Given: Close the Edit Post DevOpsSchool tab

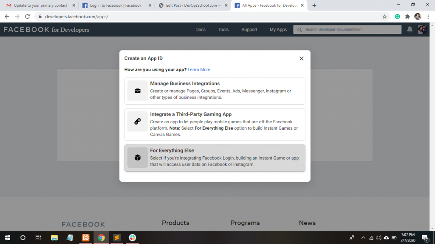Looking at the screenshot, I should point(226,6).
